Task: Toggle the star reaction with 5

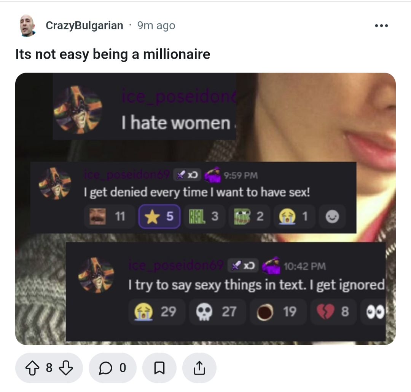Action: pos(159,216)
